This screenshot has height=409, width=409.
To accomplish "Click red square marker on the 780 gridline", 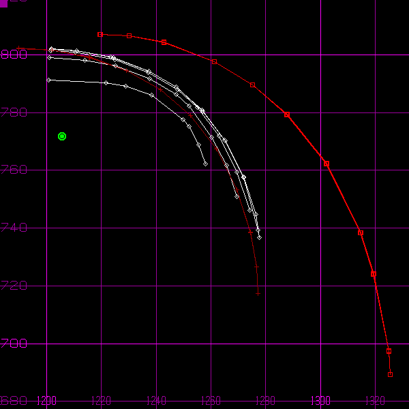I will [x=287, y=115].
